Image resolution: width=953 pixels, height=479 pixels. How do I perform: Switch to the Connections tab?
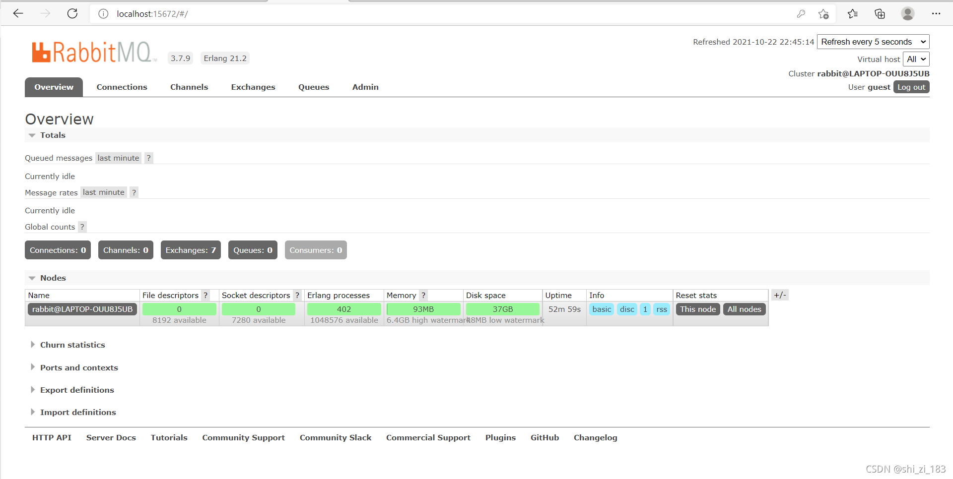tap(122, 87)
